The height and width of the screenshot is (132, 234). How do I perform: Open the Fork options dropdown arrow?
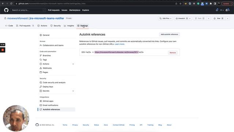coord(208,18)
